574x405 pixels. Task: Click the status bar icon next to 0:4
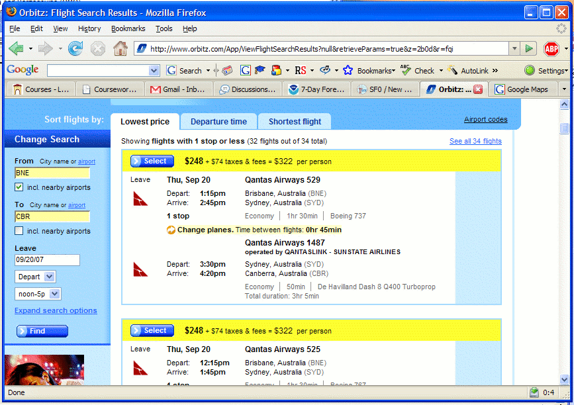(534, 392)
